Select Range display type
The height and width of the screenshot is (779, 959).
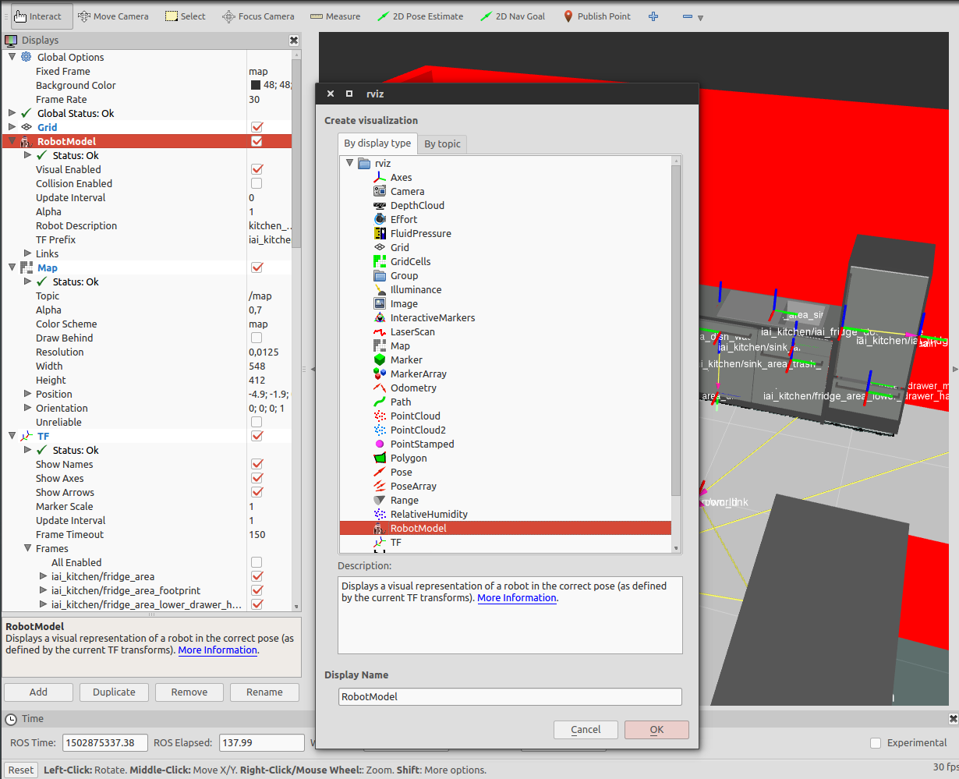coord(404,500)
